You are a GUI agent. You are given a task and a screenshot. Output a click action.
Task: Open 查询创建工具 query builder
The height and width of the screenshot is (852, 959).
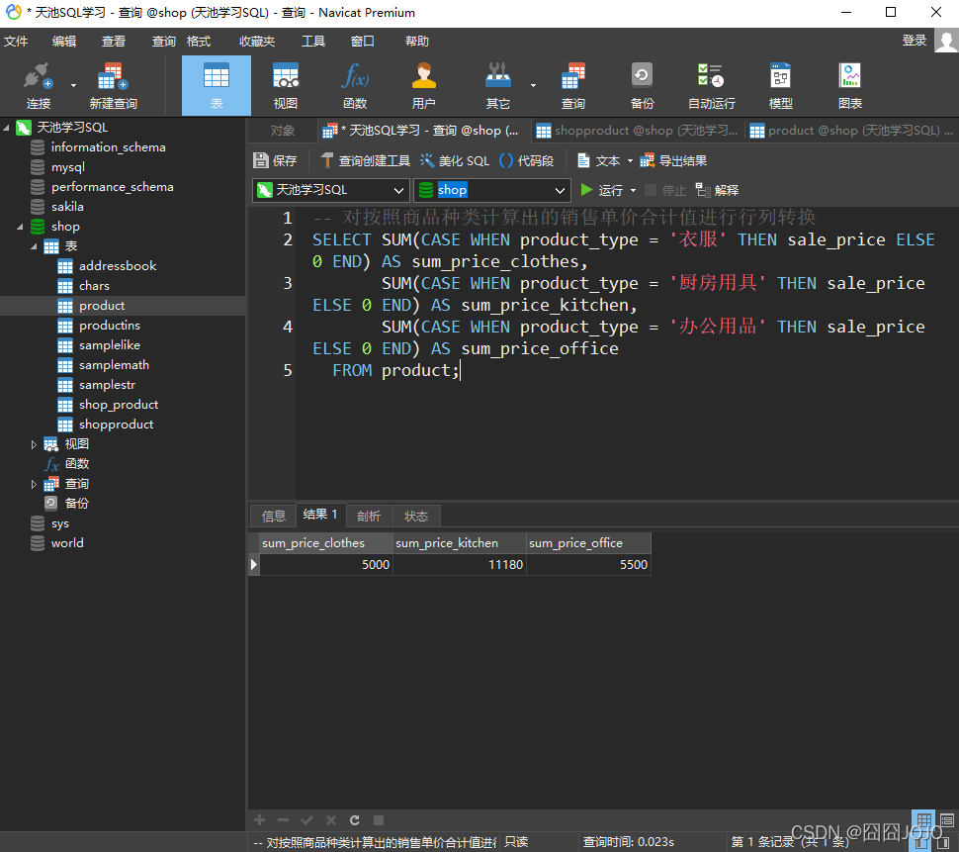tap(365, 160)
